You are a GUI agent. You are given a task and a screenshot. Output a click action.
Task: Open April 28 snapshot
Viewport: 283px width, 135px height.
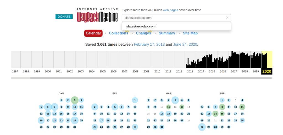point(215,127)
